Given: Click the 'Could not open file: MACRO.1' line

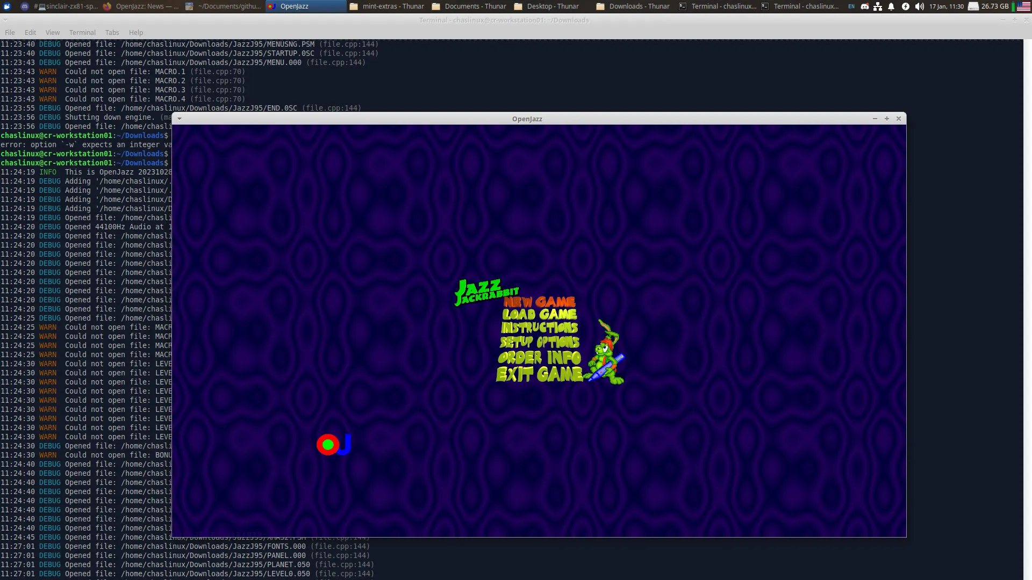Looking at the screenshot, I should pos(123,71).
